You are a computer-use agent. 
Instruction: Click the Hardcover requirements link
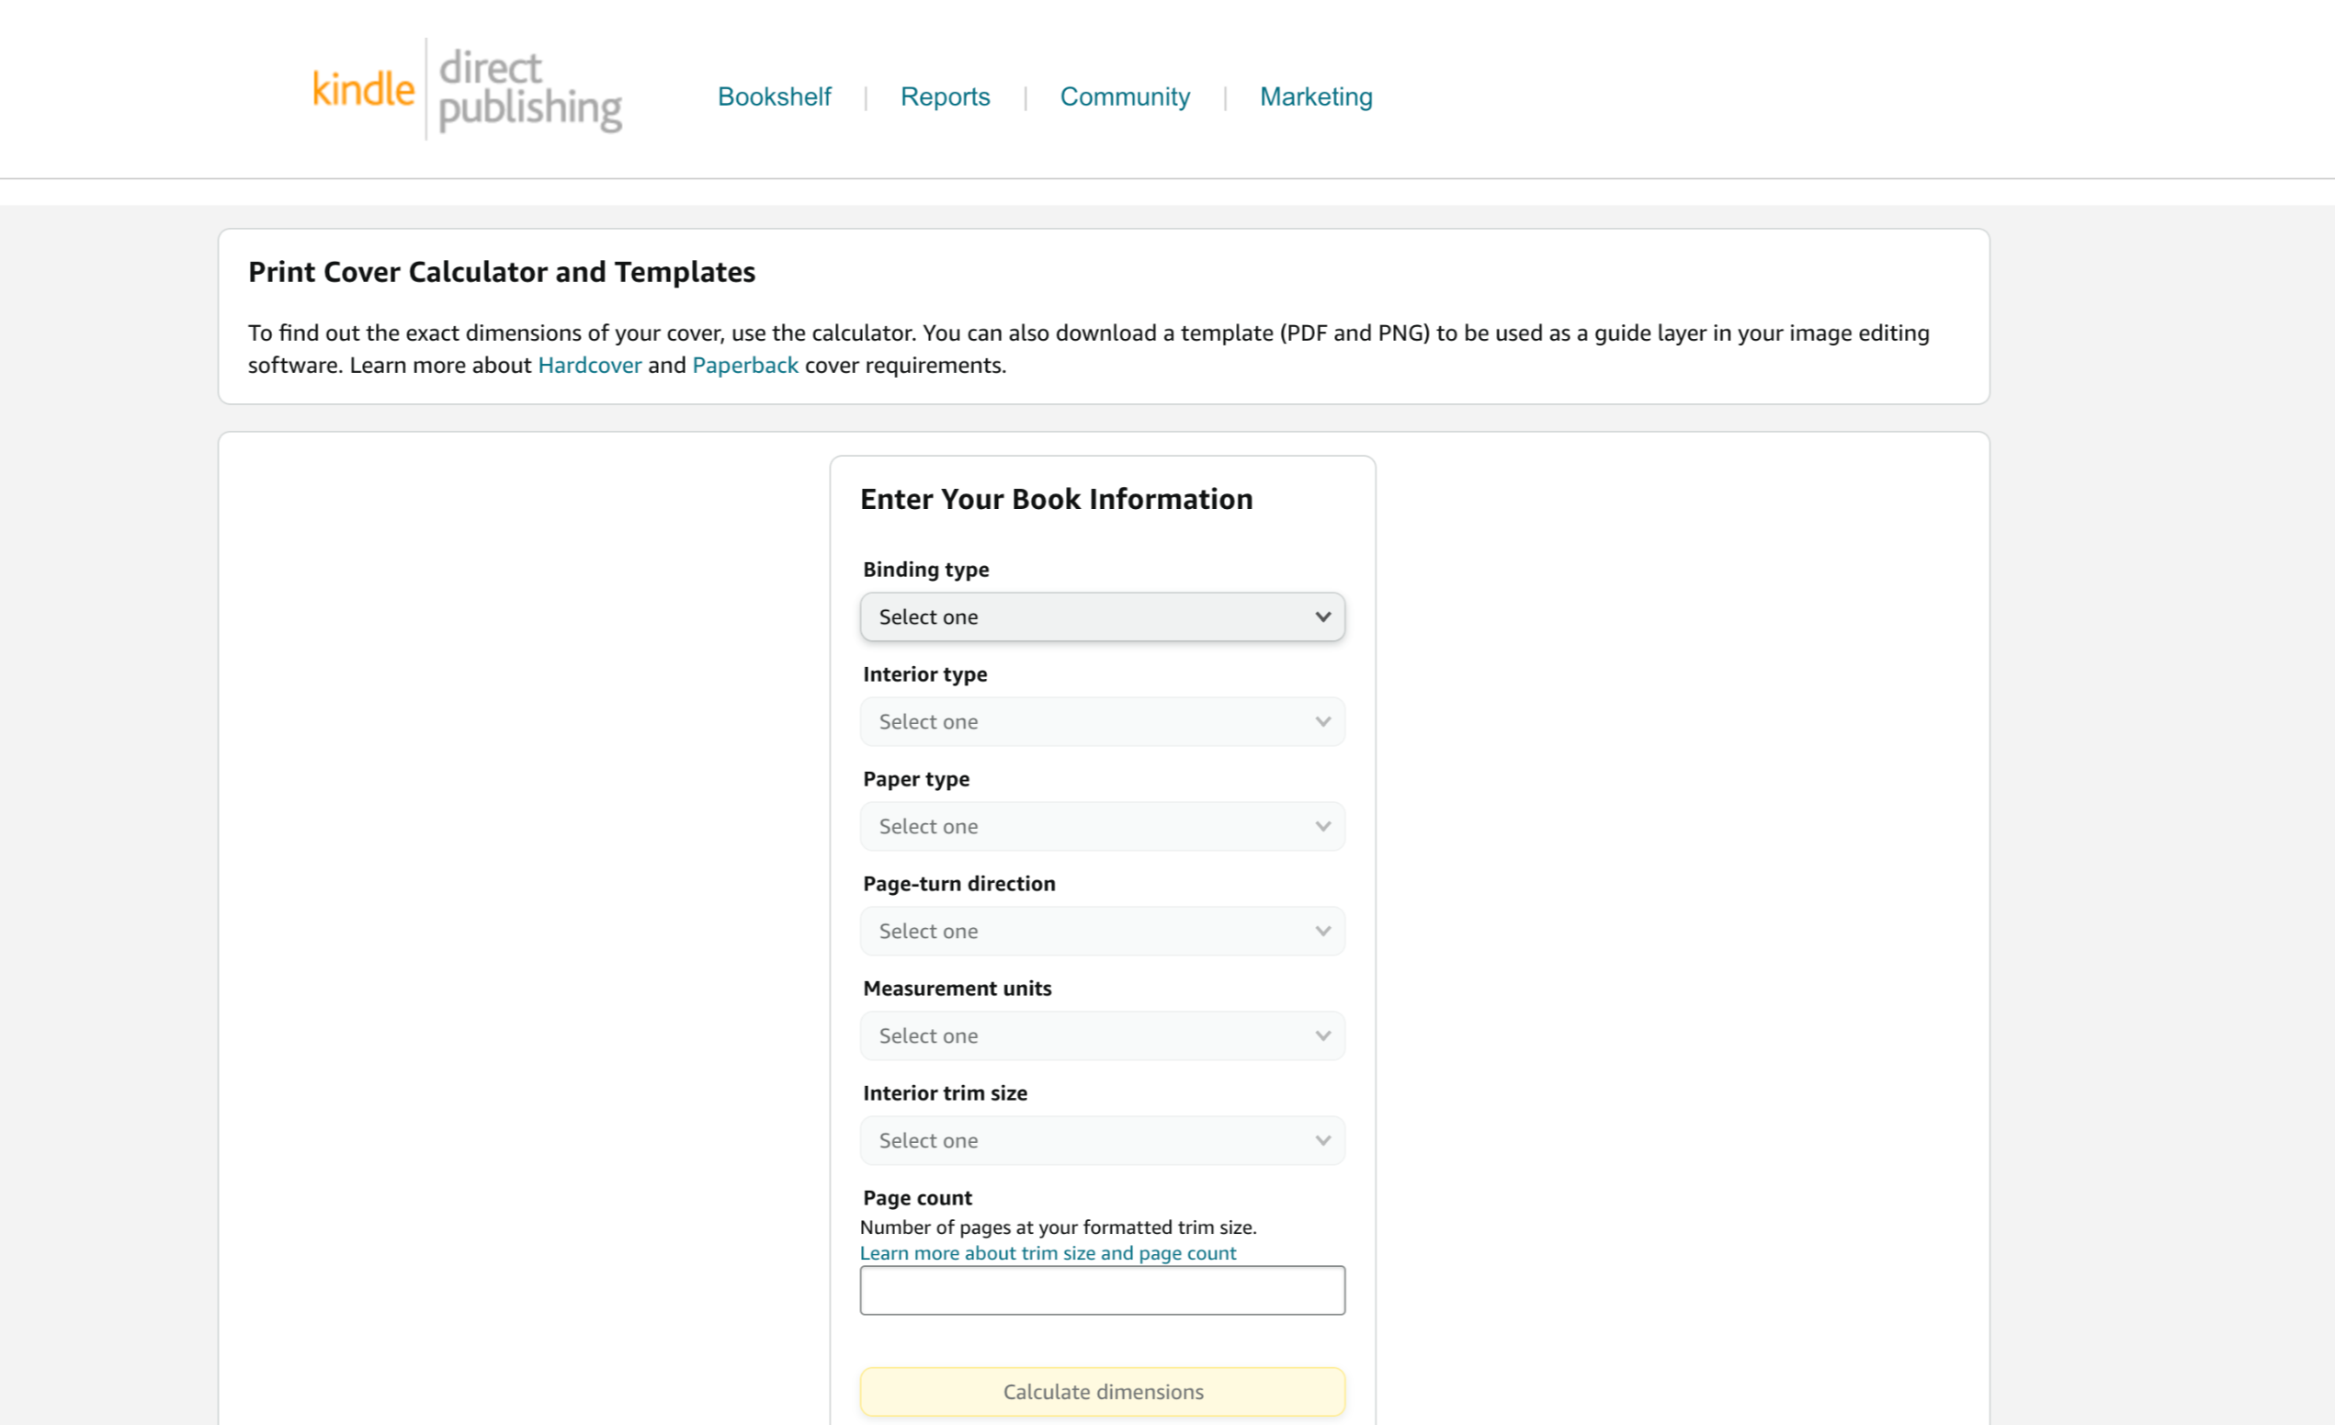589,366
